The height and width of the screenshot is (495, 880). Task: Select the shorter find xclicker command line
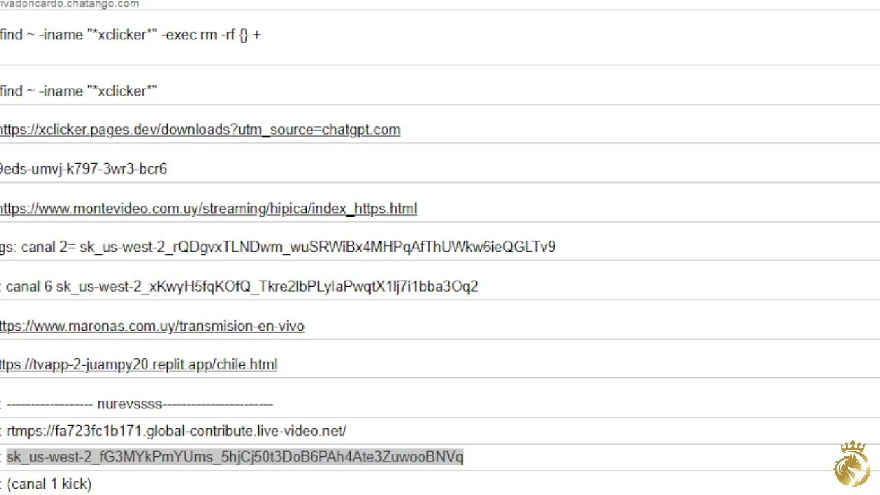tap(78, 91)
